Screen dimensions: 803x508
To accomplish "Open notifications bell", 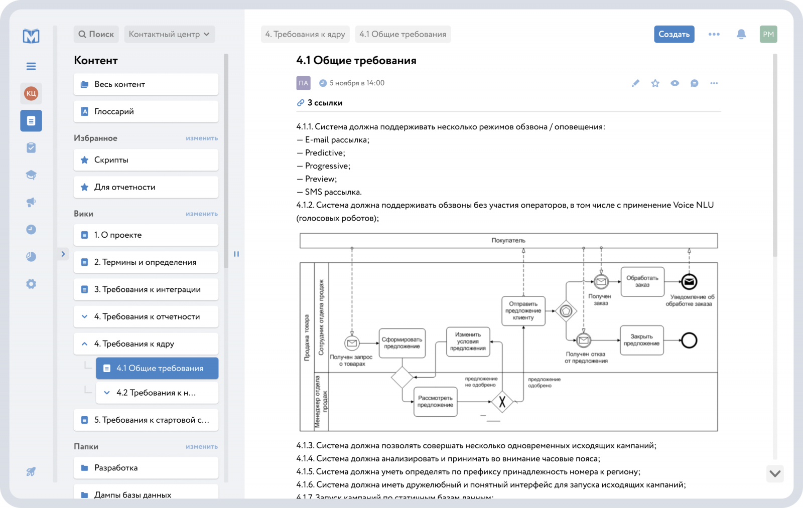I will [741, 34].
